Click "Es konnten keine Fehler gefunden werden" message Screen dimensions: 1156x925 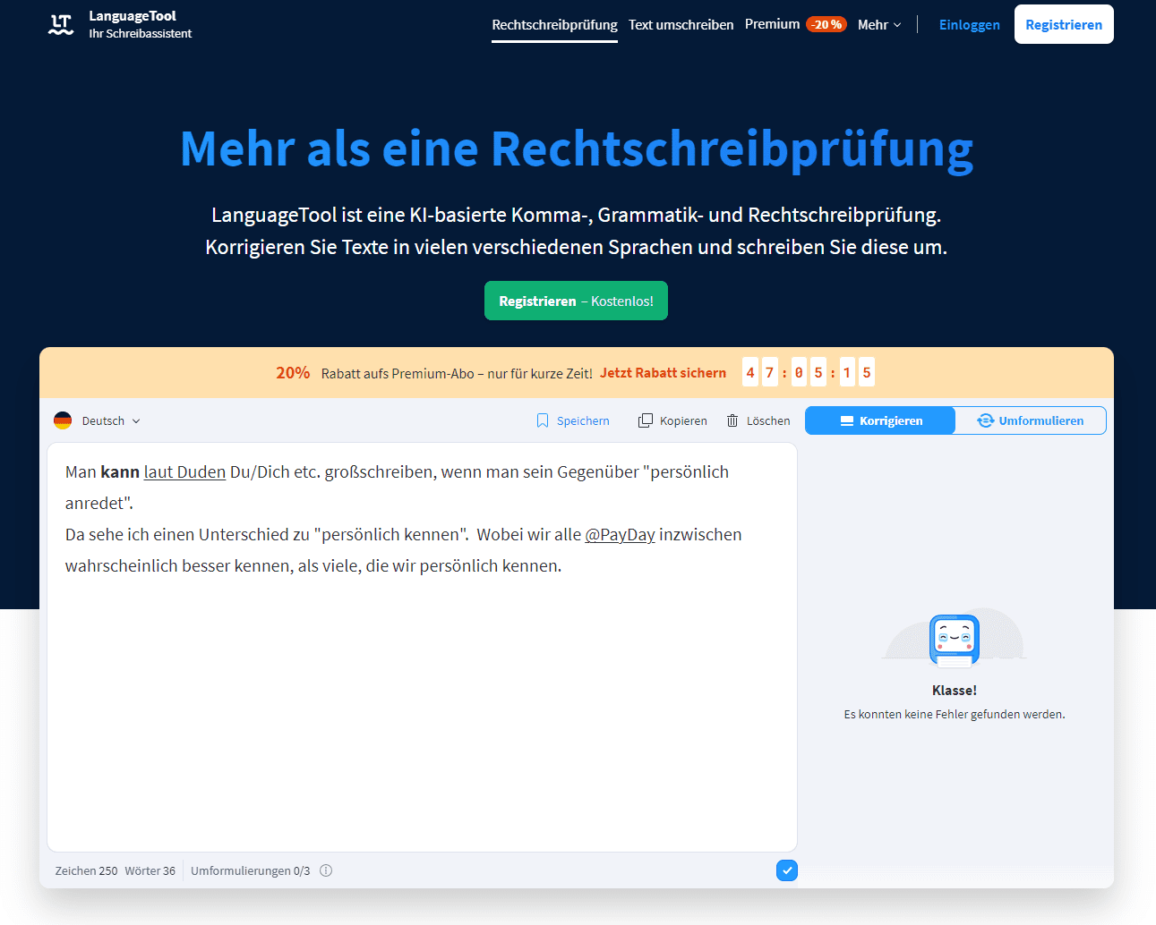tap(954, 714)
